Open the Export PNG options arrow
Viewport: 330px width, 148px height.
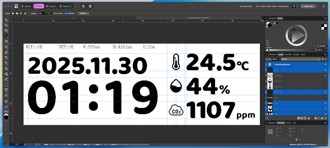(x=317, y=6)
